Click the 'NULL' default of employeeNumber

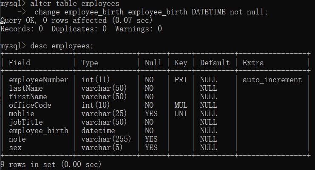tap(209, 80)
